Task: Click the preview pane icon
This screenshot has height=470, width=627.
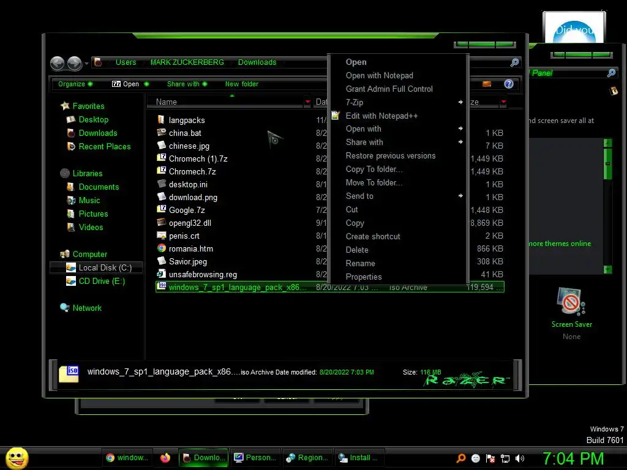Action: click(x=487, y=84)
